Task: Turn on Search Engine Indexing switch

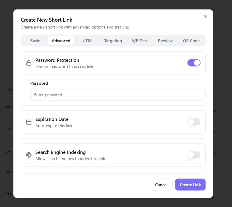Action: [x=194, y=155]
